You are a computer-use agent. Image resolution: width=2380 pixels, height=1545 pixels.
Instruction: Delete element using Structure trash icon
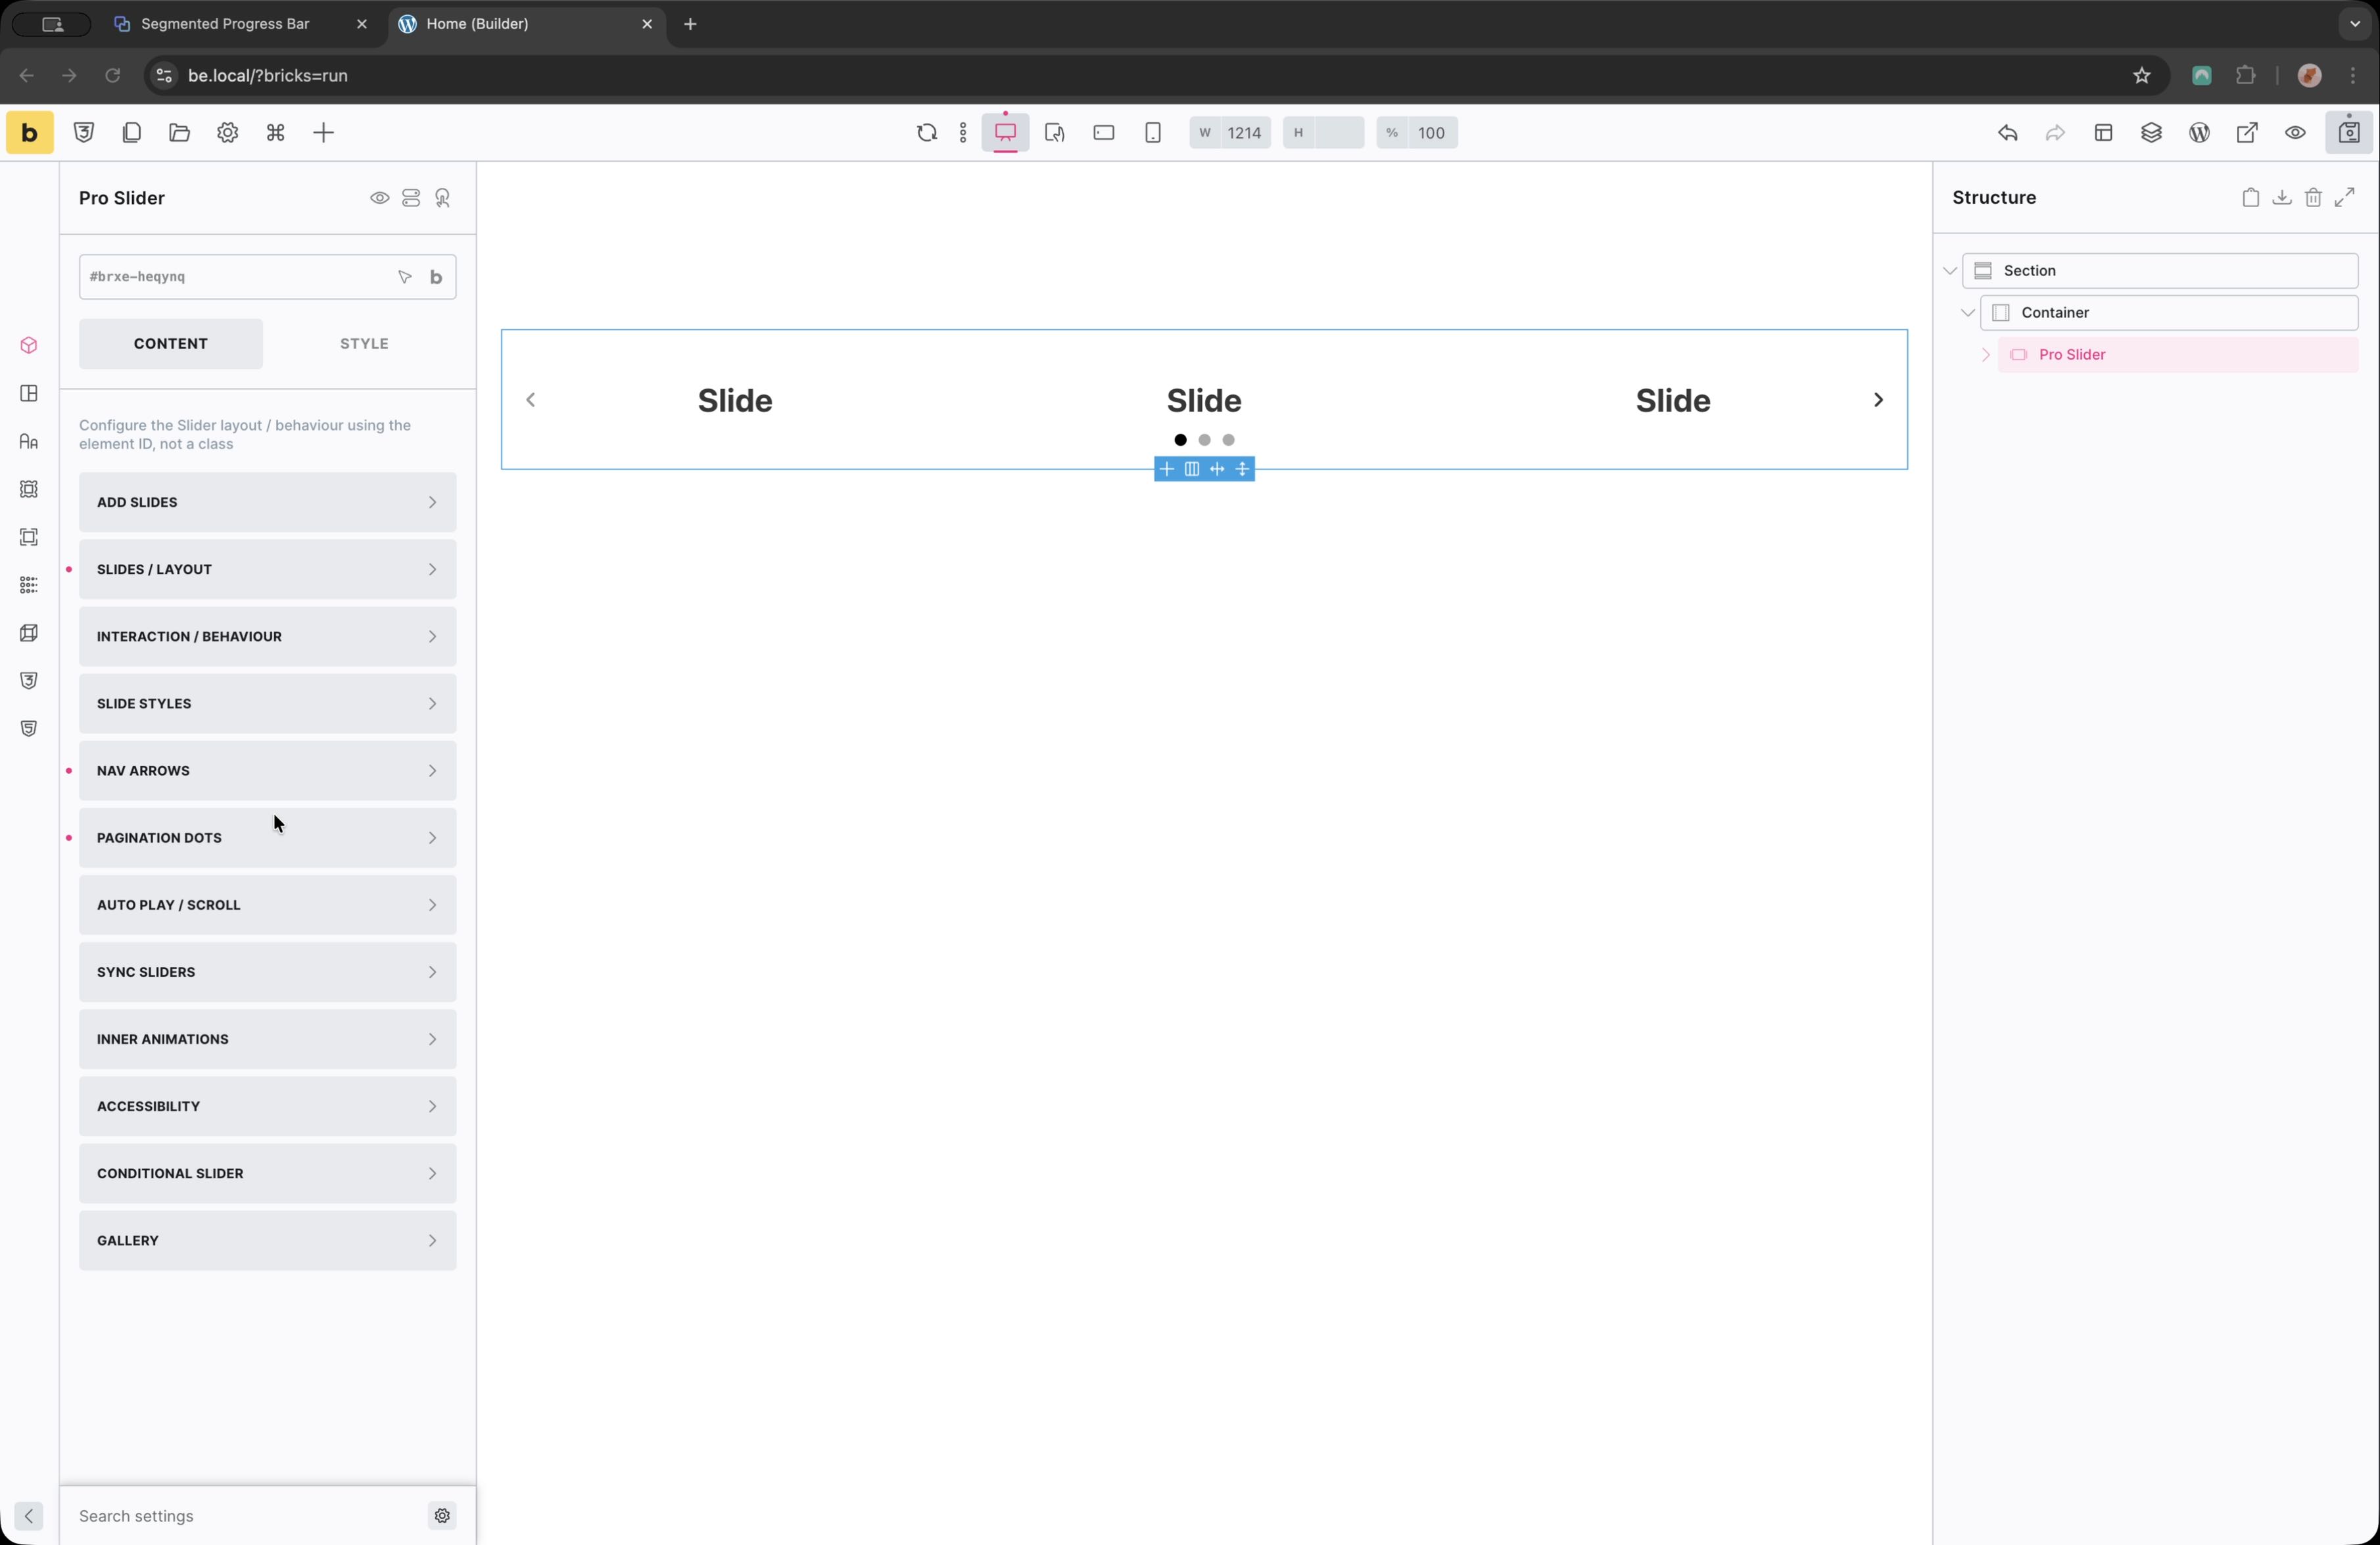click(x=2313, y=198)
